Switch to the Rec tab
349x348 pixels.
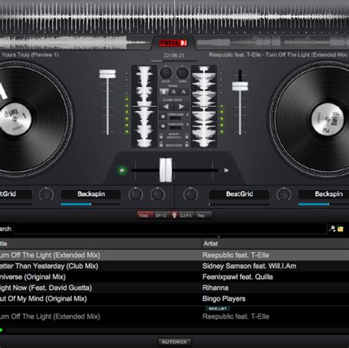(x=203, y=215)
